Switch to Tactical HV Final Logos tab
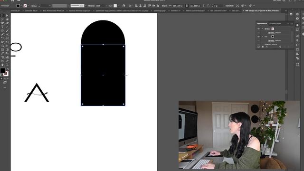304x171 pixels. pos(79,10)
